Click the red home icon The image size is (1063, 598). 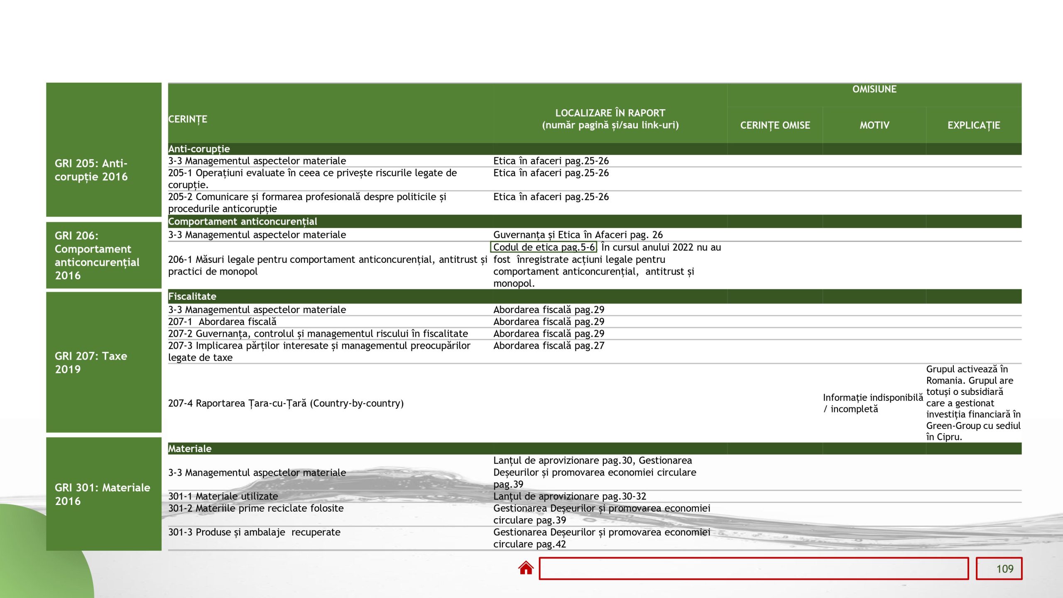[x=526, y=568]
